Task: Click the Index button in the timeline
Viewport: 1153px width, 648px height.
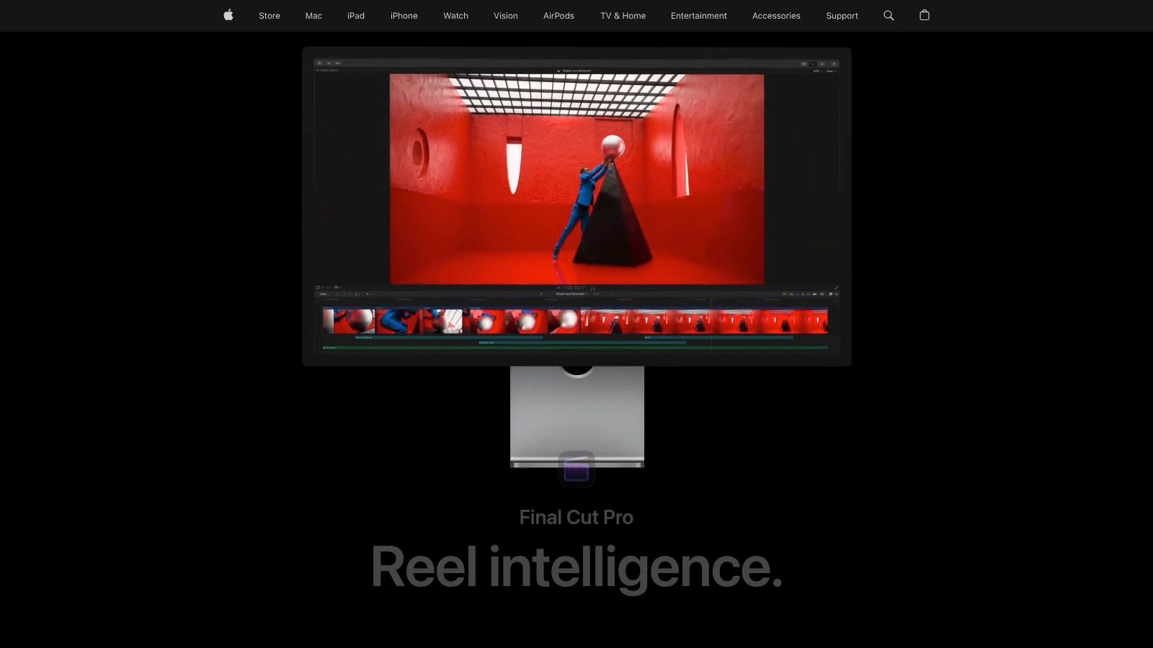Action: [x=323, y=294]
